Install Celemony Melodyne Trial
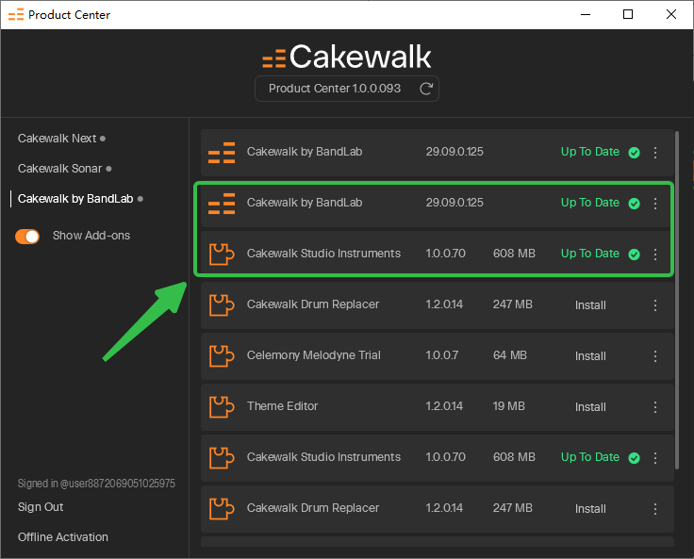694x559 pixels. coord(590,355)
